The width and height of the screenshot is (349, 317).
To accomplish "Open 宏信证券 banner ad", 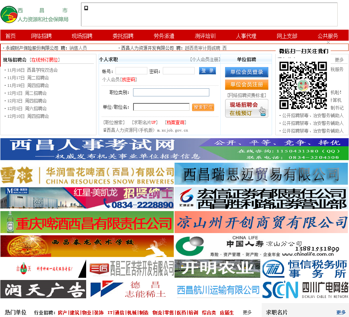I will pyautogui.click(x=261, y=198).
